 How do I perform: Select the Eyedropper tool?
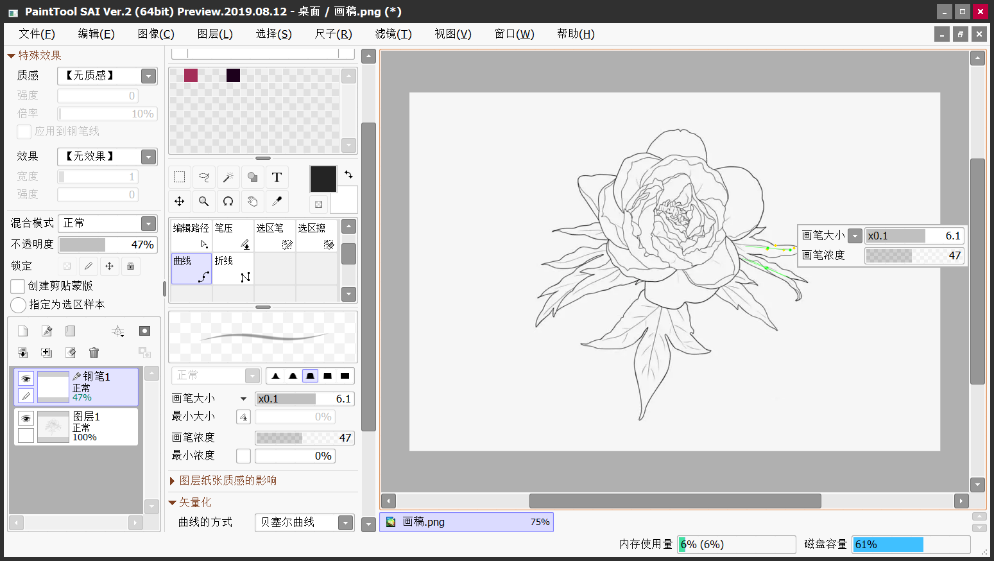tap(277, 202)
